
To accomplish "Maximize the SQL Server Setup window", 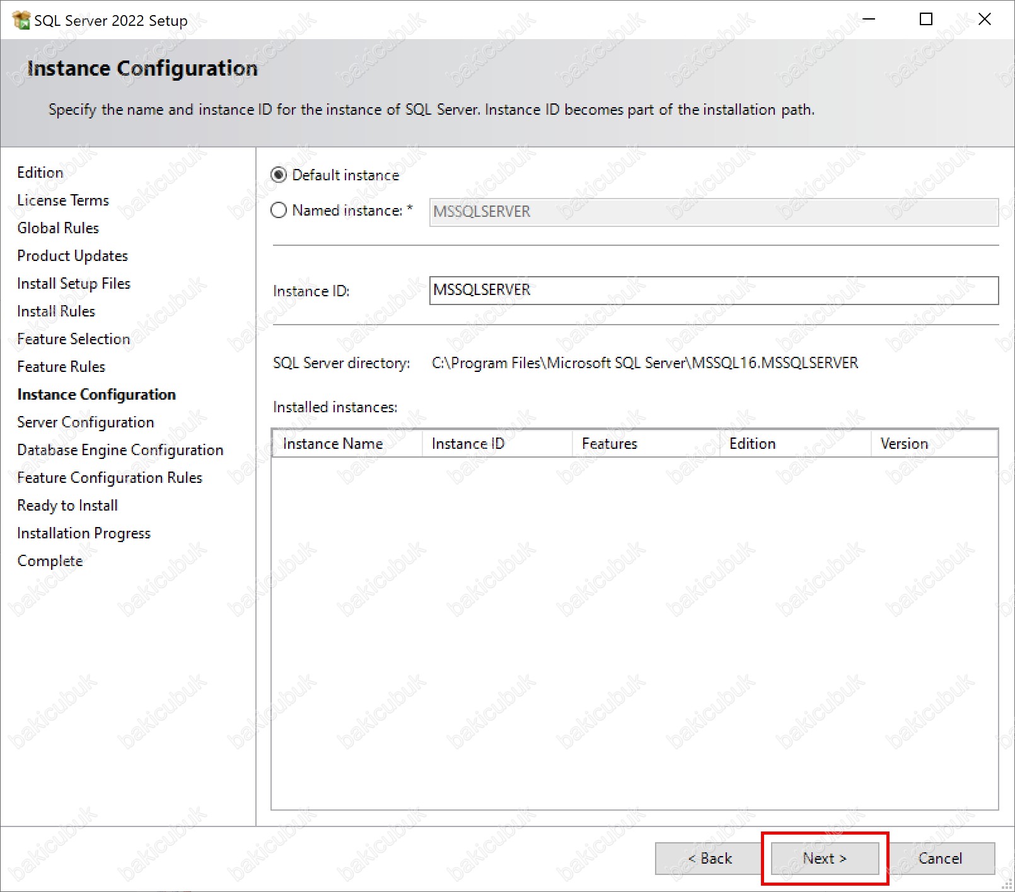I will (926, 20).
